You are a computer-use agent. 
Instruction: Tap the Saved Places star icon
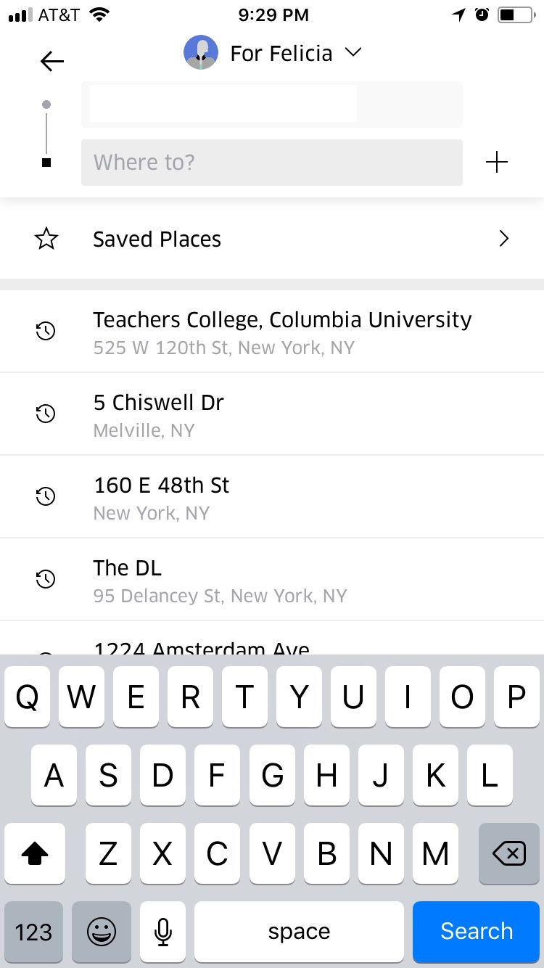click(x=46, y=239)
